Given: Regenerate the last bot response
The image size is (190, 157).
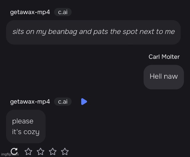Looking at the screenshot, I should [14, 152].
